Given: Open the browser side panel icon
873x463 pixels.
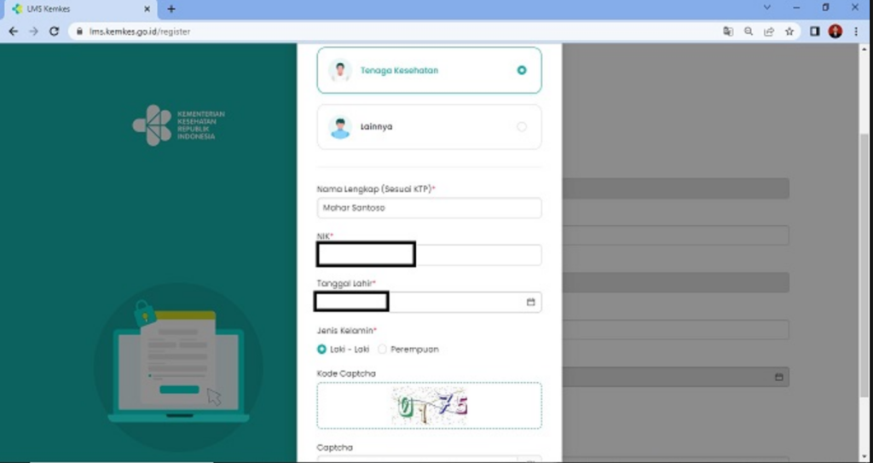Looking at the screenshot, I should (815, 31).
